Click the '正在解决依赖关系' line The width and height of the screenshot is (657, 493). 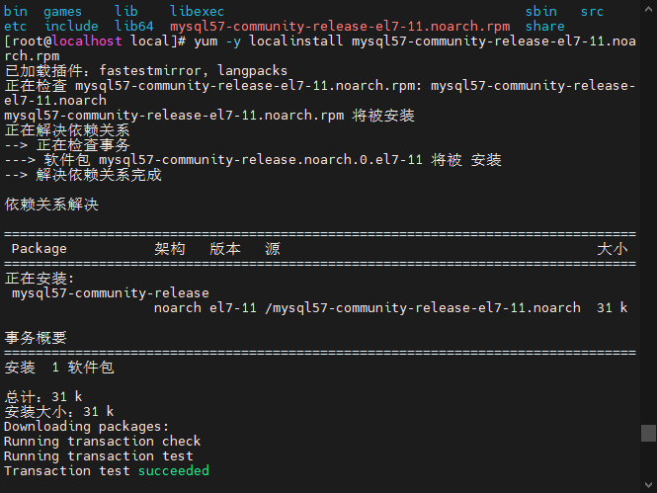click(67, 130)
